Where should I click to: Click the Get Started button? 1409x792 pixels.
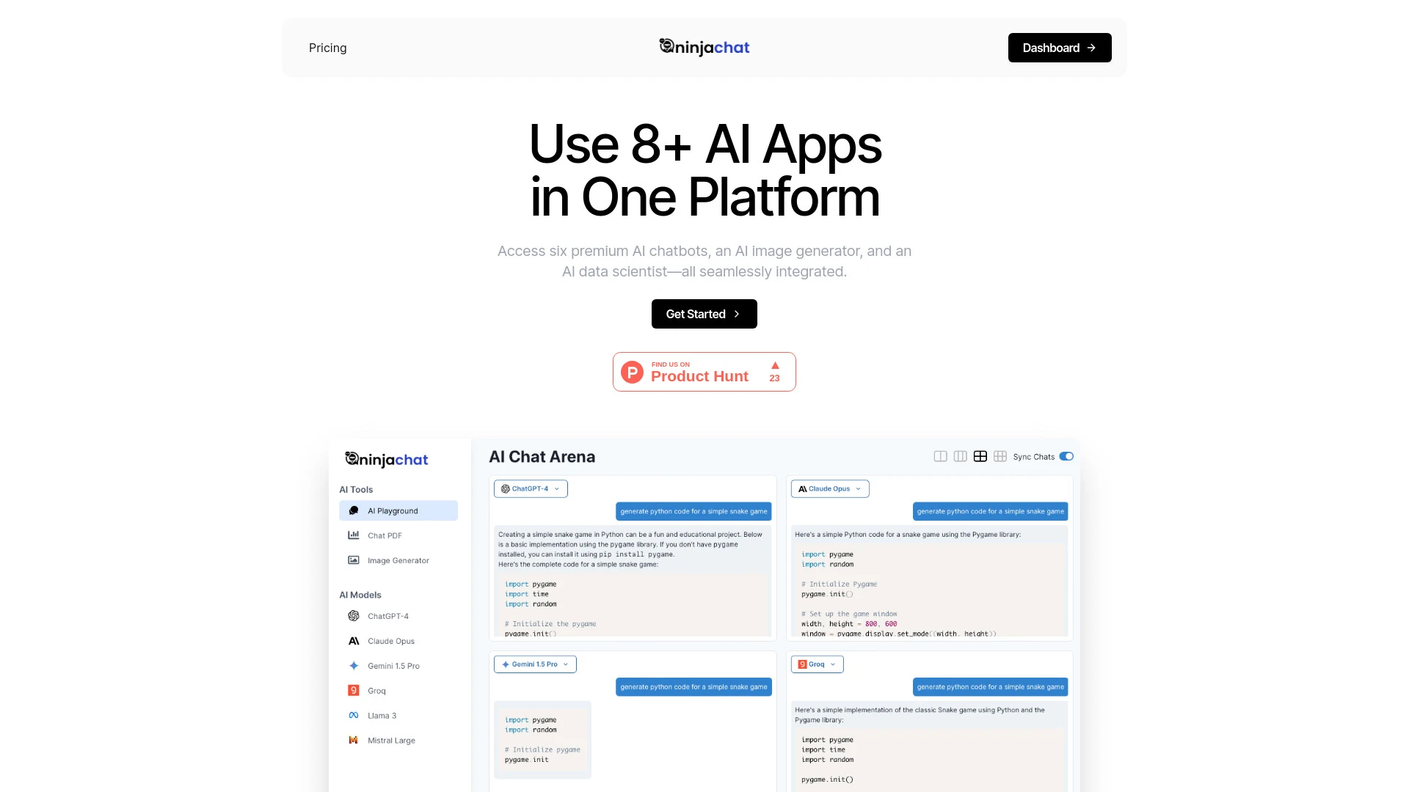[x=704, y=313]
